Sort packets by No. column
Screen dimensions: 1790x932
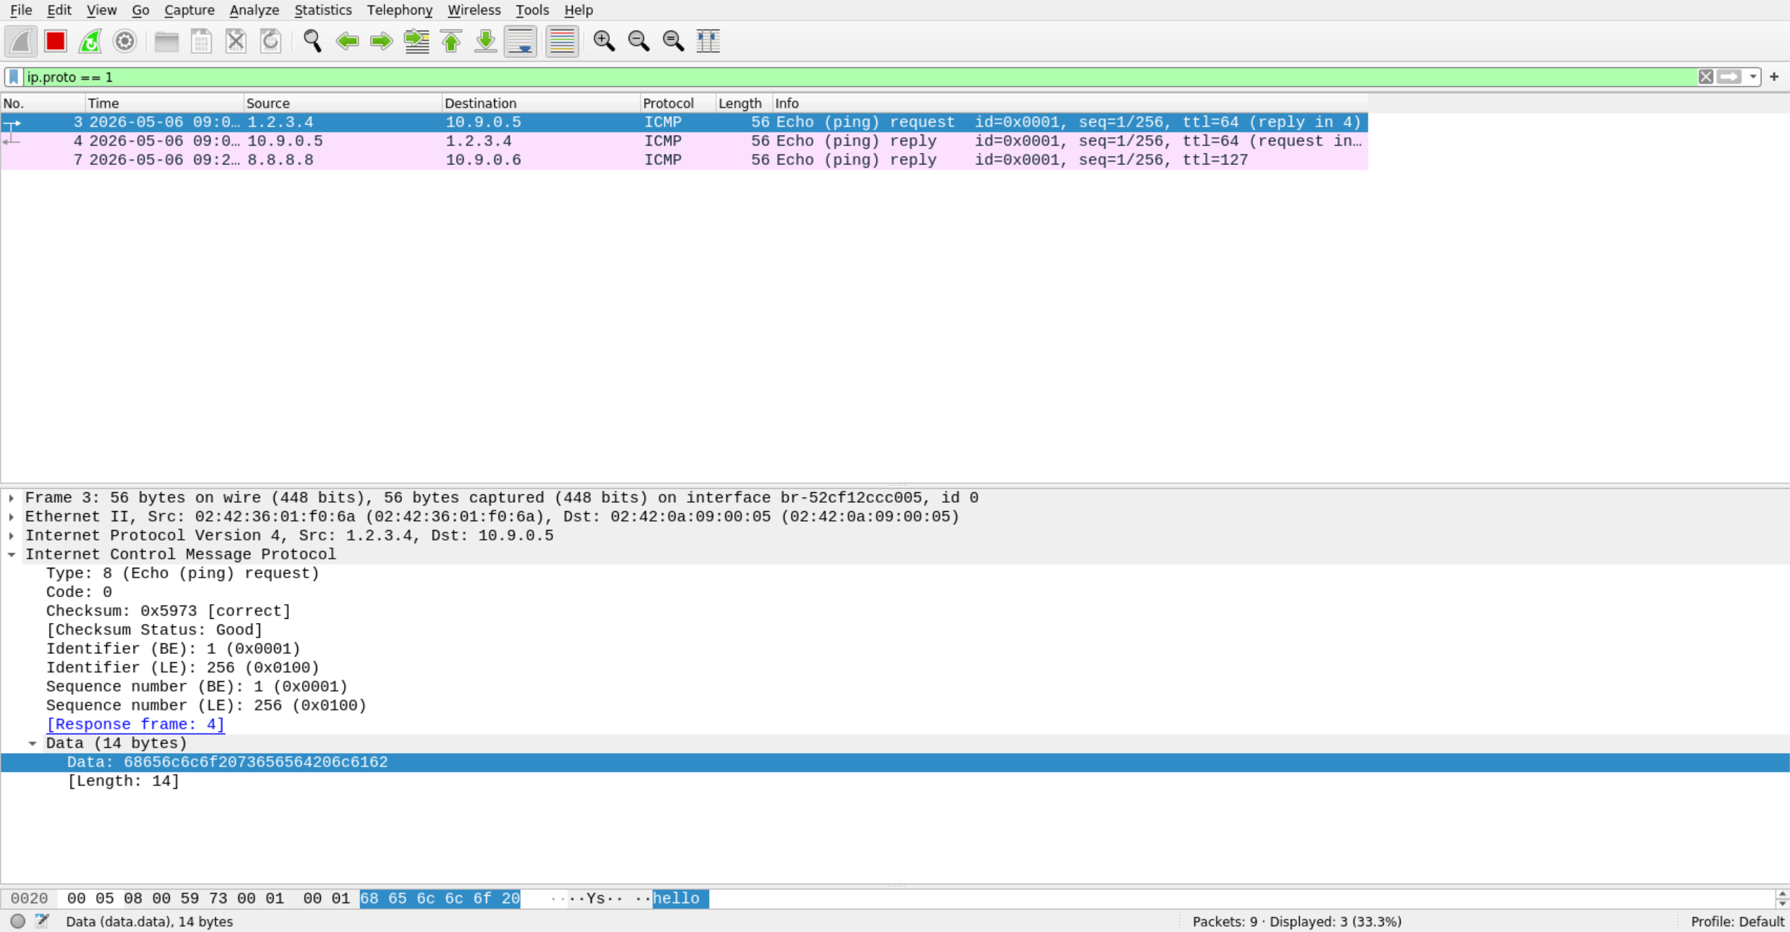(43, 103)
